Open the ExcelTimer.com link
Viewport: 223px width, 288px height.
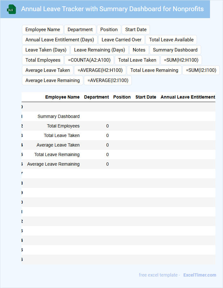tap(200, 275)
